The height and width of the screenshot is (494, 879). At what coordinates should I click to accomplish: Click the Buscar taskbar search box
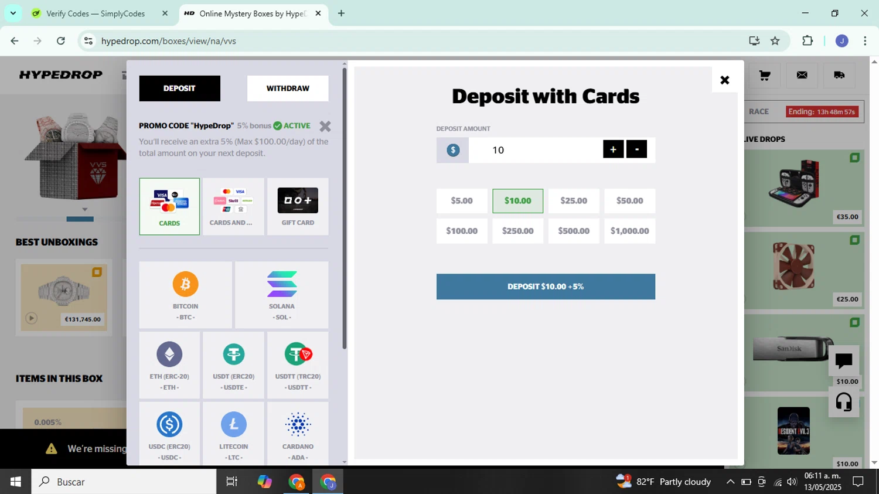point(124,482)
